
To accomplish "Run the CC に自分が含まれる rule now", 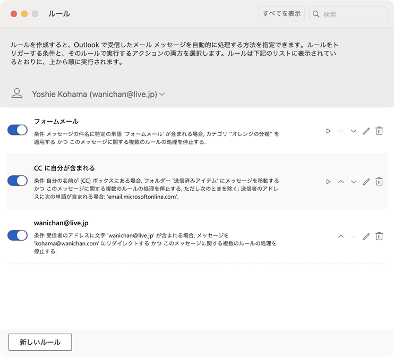I will click(x=328, y=182).
